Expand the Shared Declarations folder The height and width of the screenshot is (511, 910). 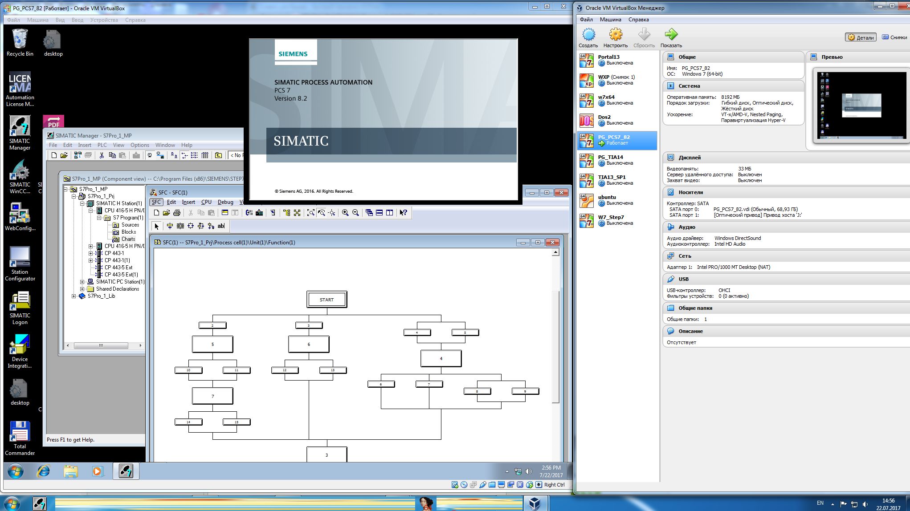click(x=82, y=289)
